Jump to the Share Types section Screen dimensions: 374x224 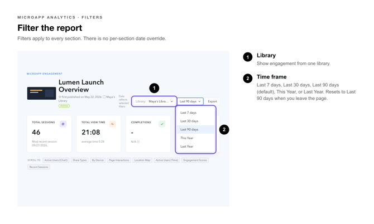[80, 160]
